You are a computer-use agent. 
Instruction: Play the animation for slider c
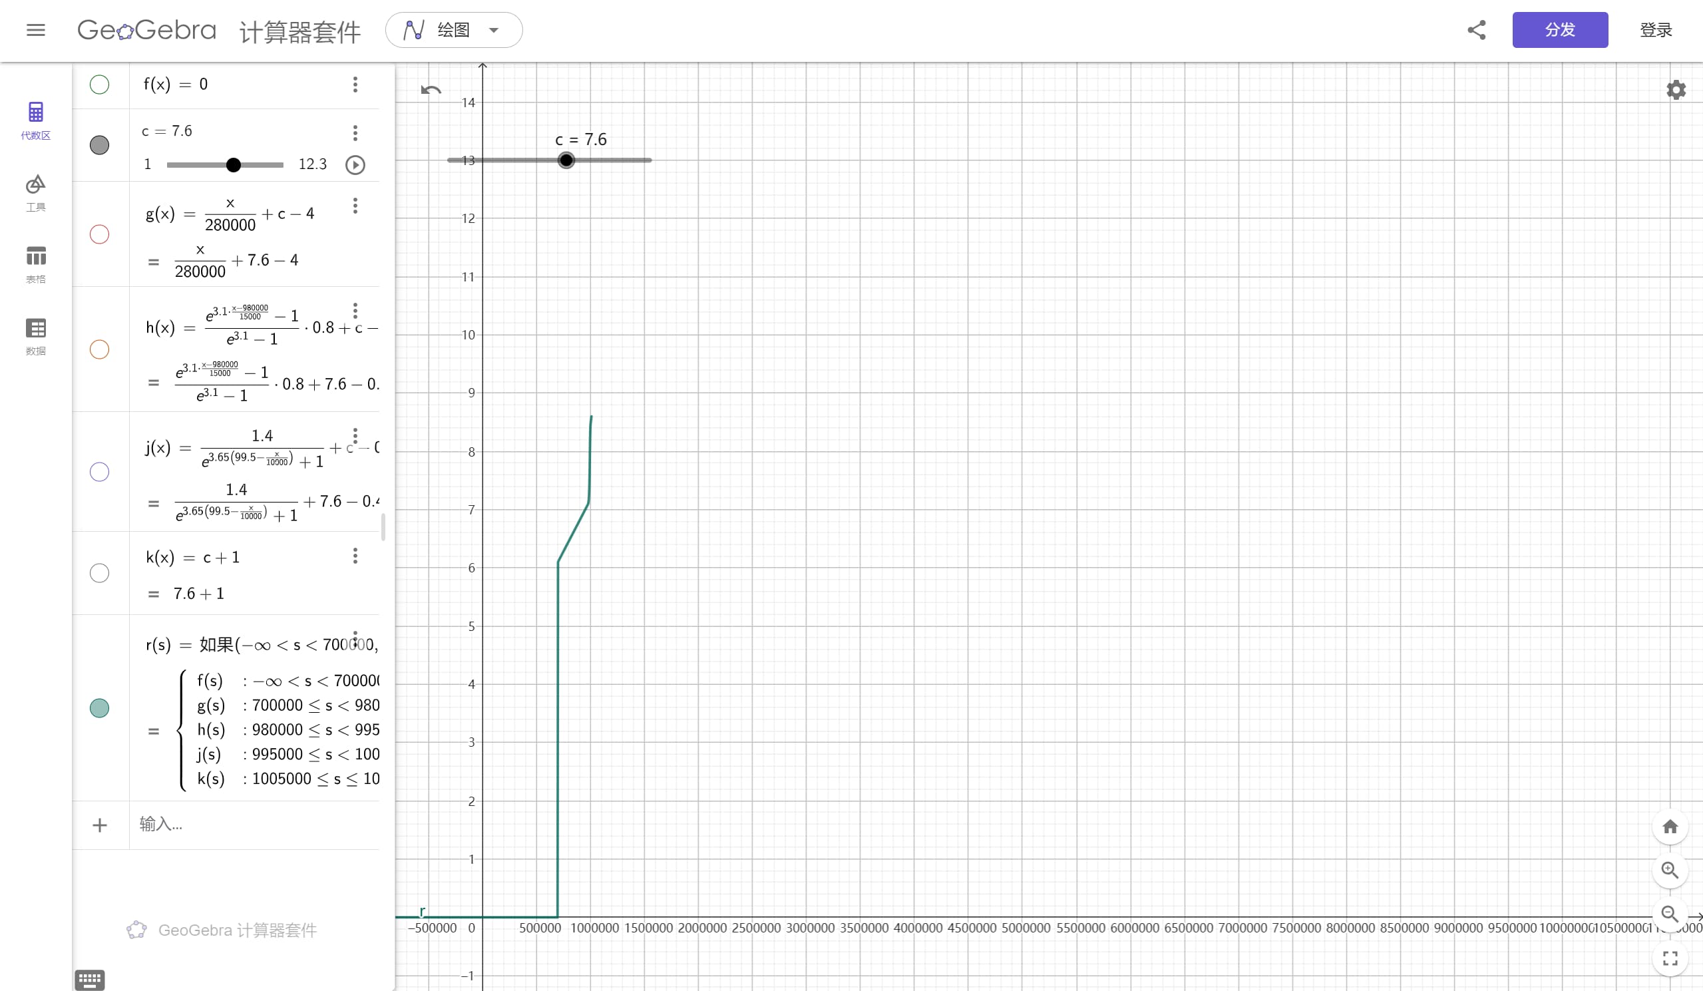point(355,164)
